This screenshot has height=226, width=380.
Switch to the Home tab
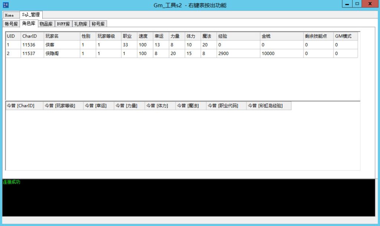click(10, 15)
